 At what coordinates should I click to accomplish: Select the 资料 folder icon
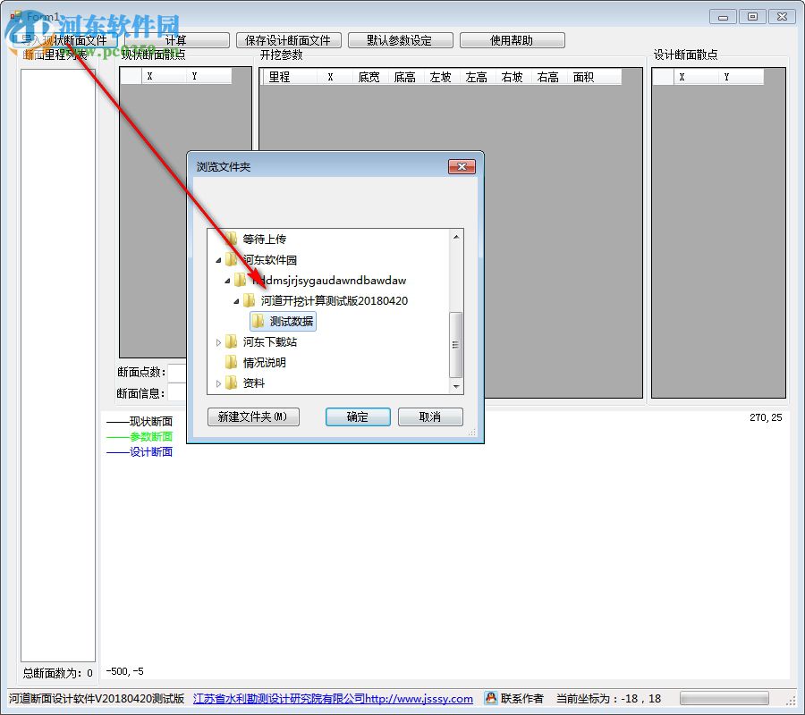click(x=231, y=383)
